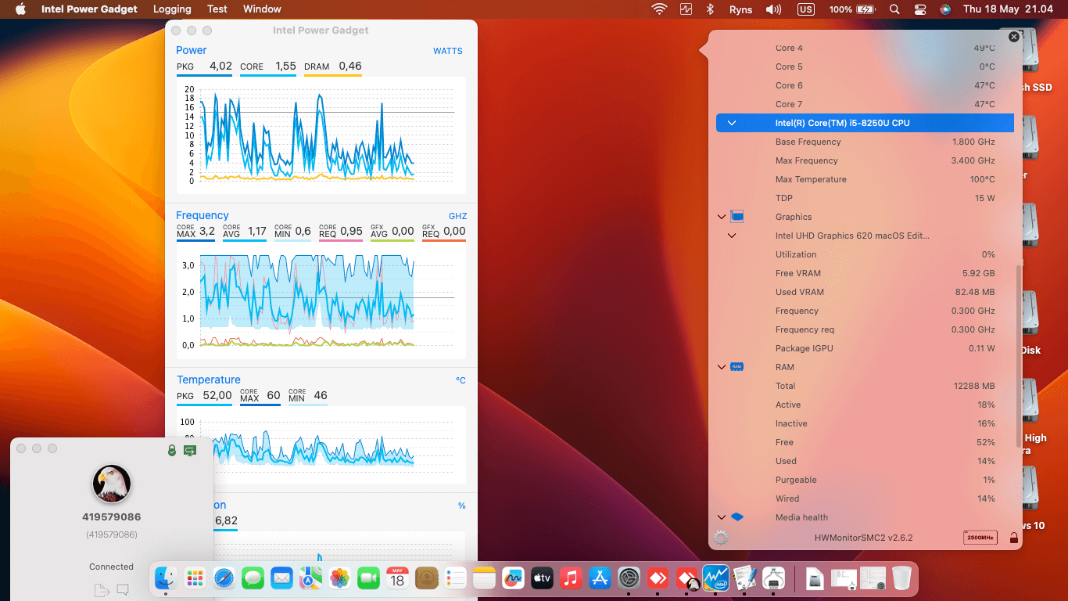Image resolution: width=1068 pixels, height=601 pixels.
Task: Open FaceTime from the Dock
Action: pos(368,578)
